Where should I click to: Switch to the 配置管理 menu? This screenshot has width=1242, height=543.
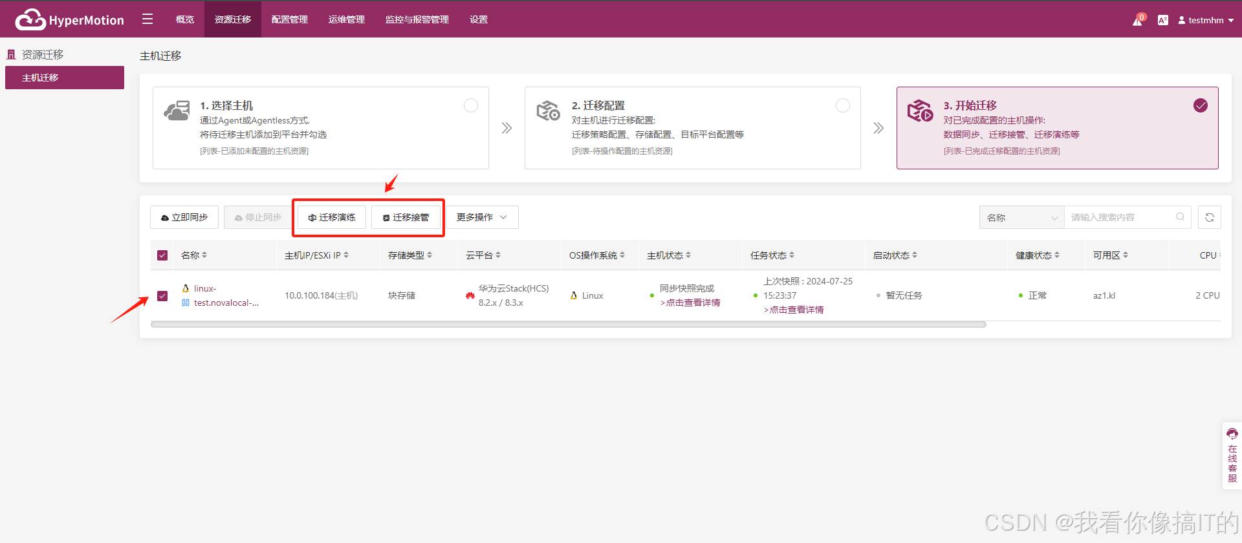tap(289, 19)
